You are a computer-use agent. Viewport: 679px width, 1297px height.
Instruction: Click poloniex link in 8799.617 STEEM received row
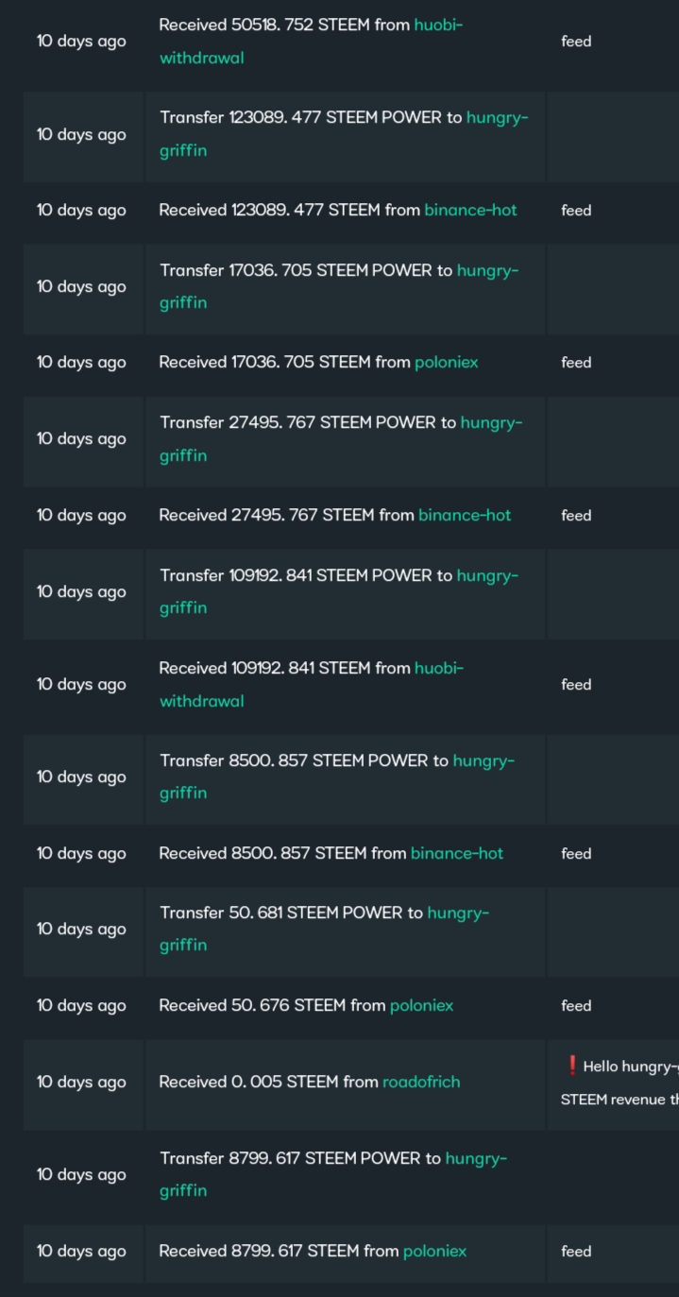click(434, 1251)
